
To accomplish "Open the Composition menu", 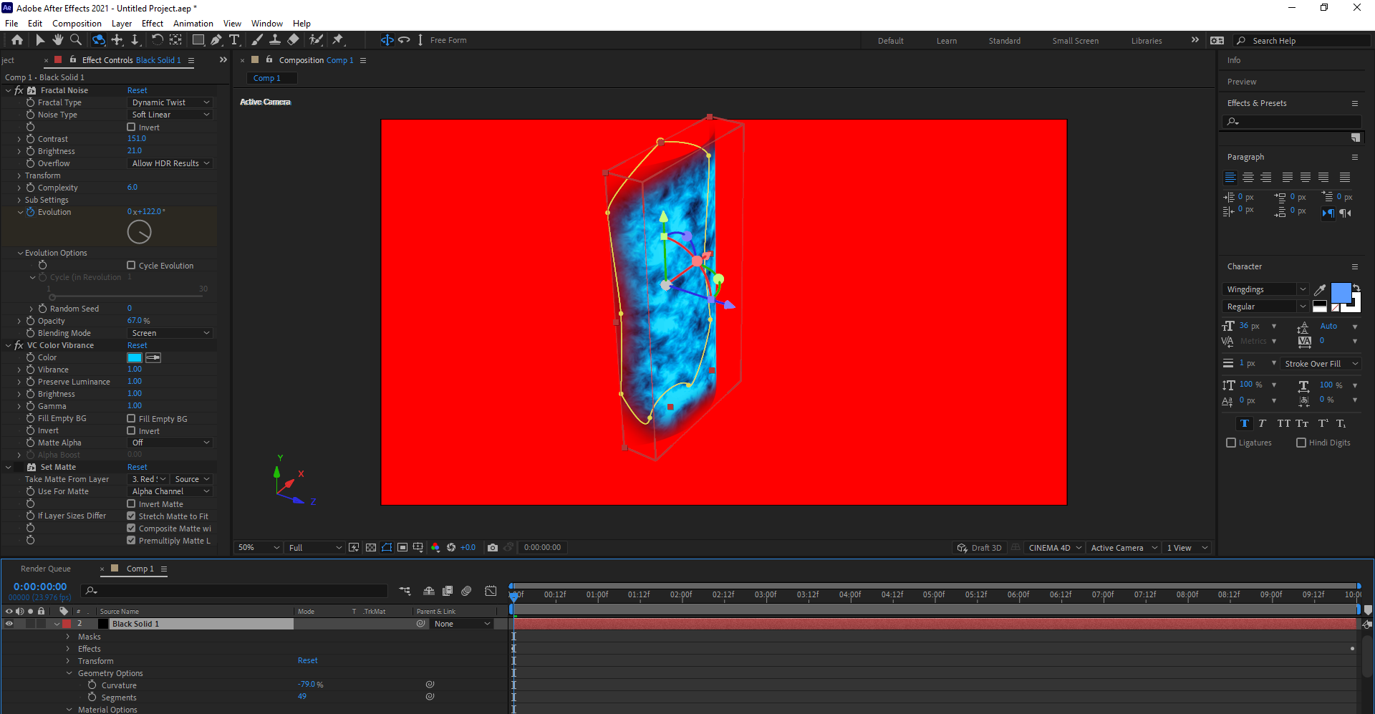I will coord(77,23).
